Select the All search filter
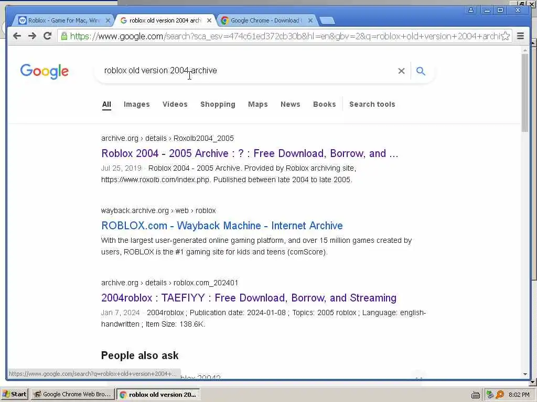The width and height of the screenshot is (537, 402). [106, 104]
